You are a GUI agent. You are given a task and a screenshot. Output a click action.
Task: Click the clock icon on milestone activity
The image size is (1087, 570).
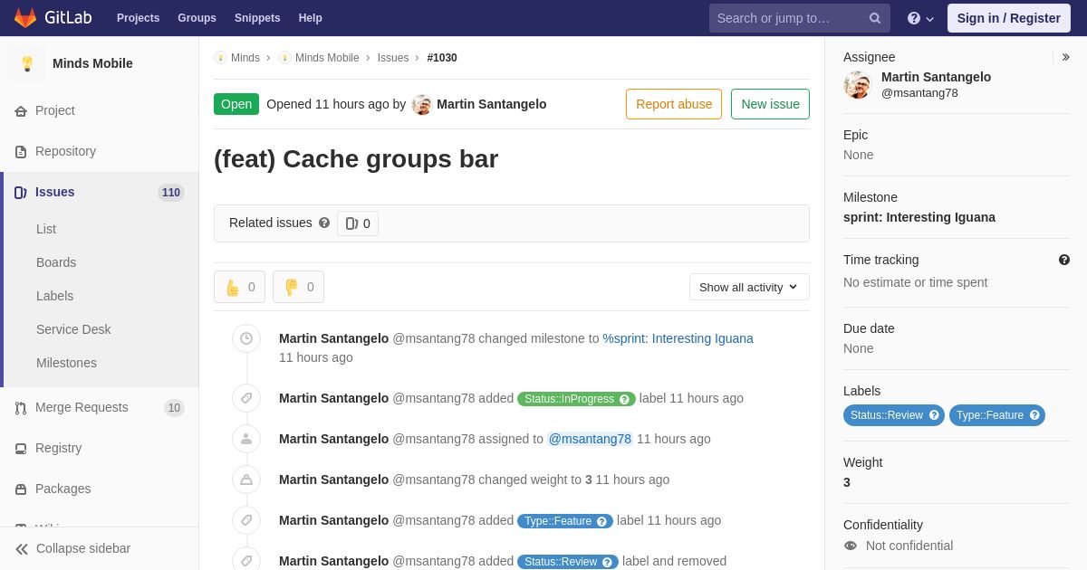click(246, 338)
